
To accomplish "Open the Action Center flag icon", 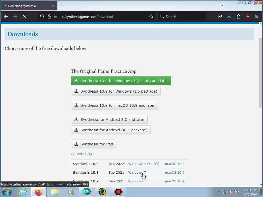I will [237, 192].
